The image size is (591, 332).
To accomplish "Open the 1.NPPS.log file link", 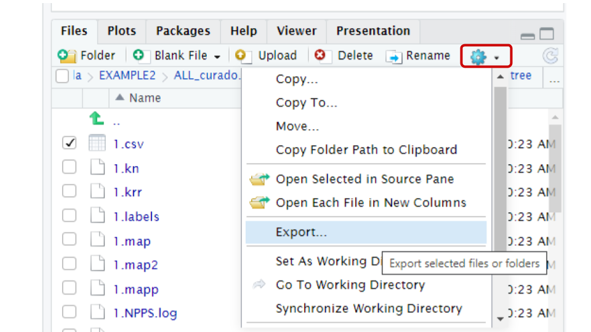I will coord(145,313).
